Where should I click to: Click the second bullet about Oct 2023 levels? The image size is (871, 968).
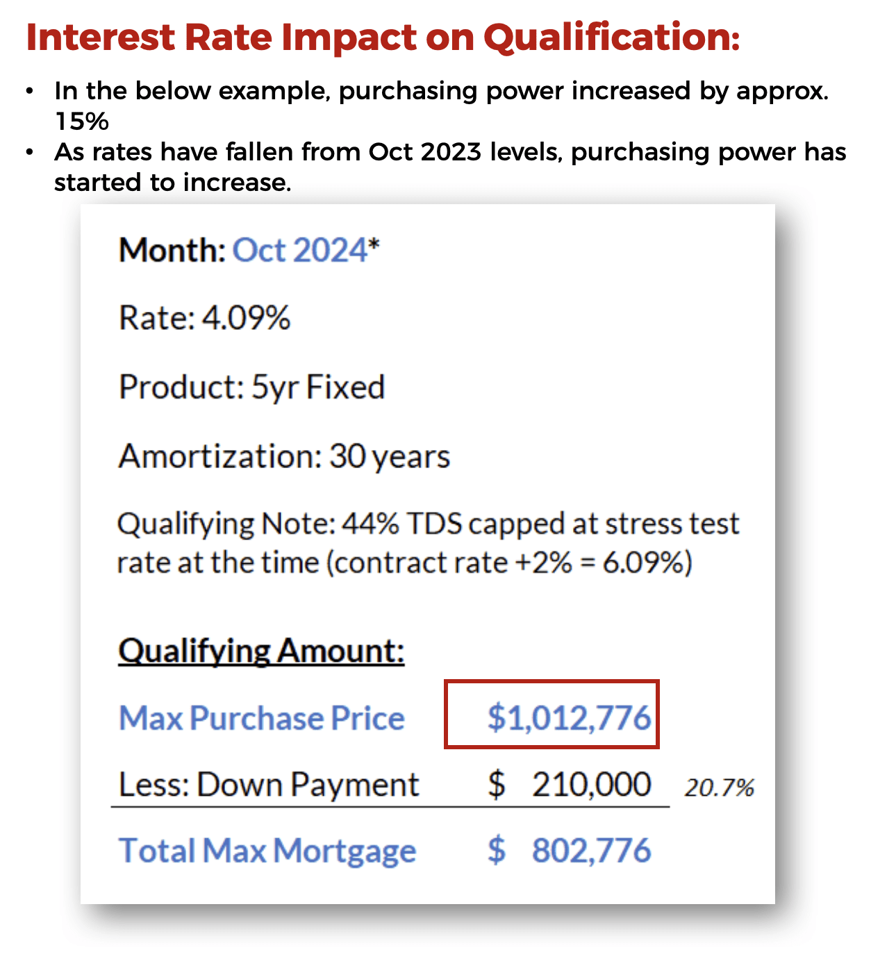click(x=450, y=167)
